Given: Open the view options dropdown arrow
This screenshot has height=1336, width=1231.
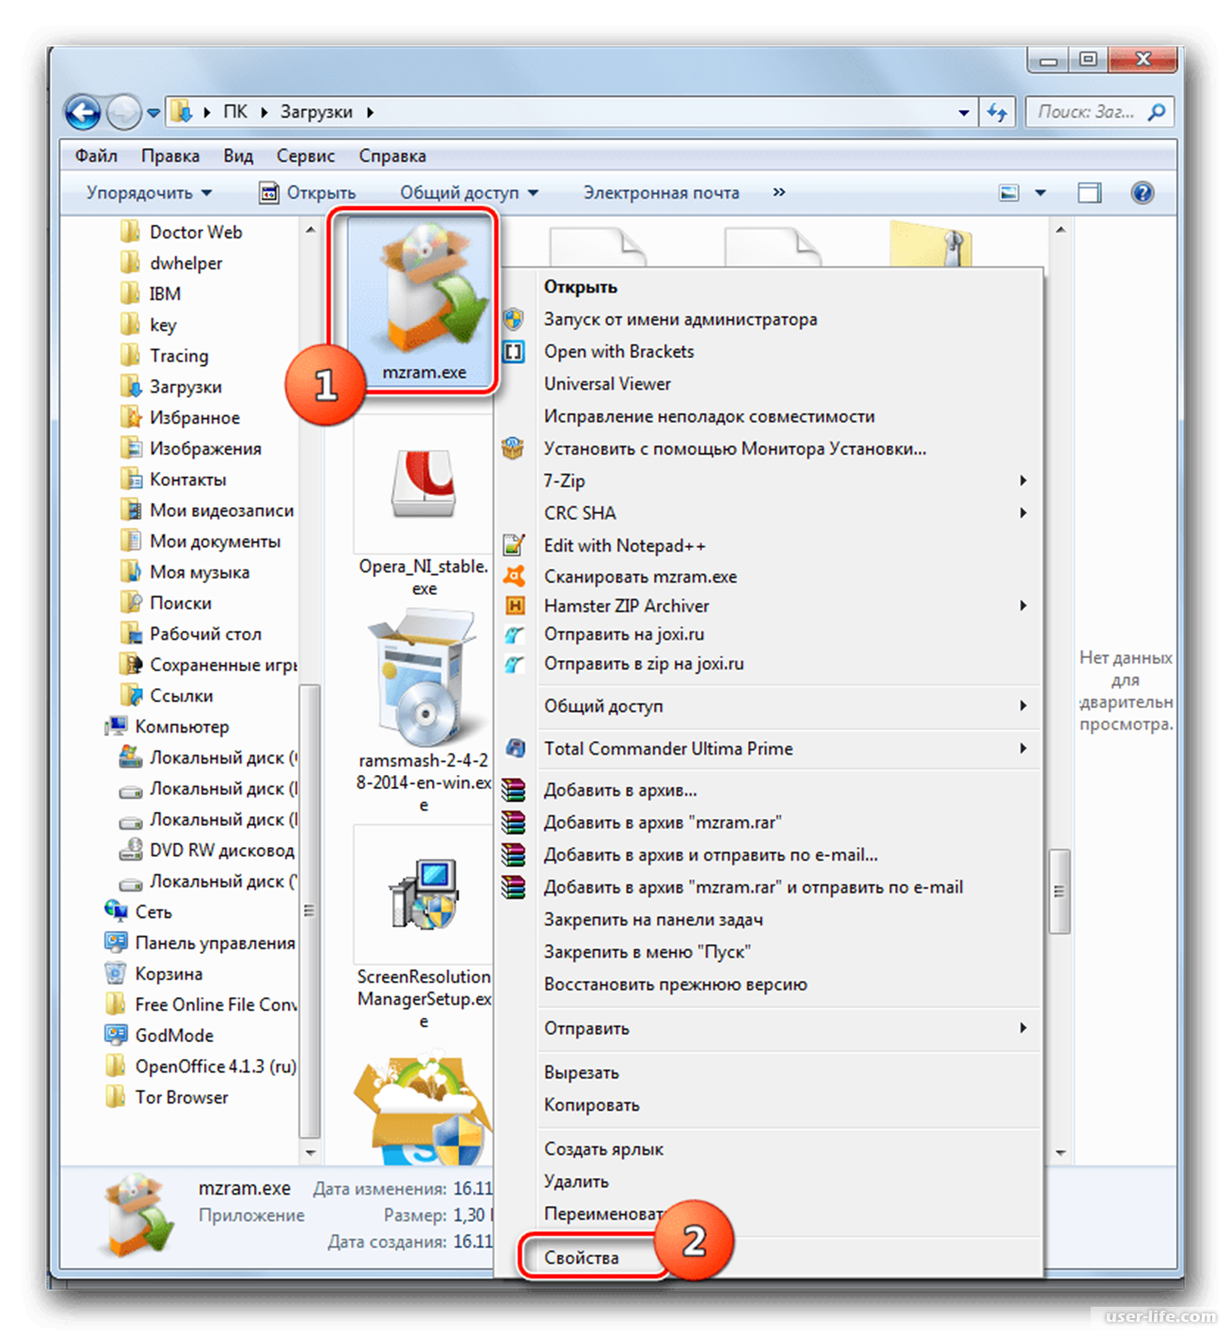Looking at the screenshot, I should tap(1040, 193).
